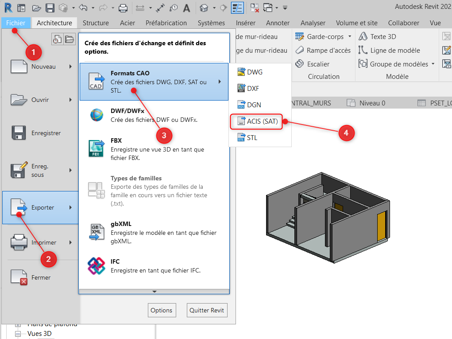452x339 pixels.
Task: Select FBX export option
Action: point(154,149)
